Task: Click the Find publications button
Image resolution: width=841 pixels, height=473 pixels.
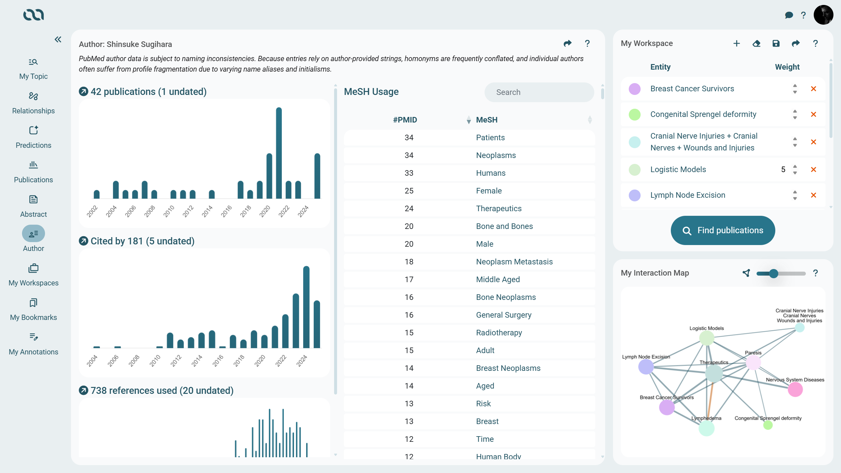Action: pos(723,230)
